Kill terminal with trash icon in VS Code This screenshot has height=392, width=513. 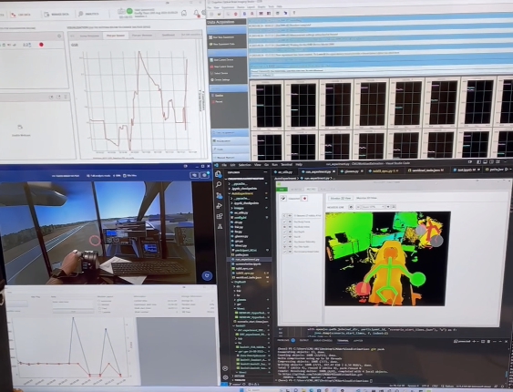(488, 342)
